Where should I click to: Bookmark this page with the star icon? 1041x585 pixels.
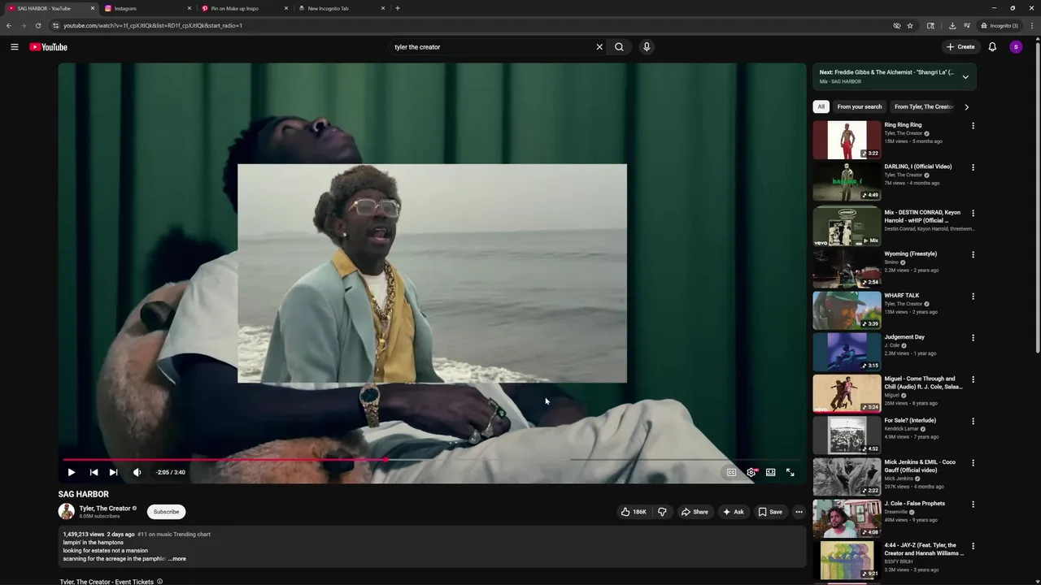[x=910, y=25]
